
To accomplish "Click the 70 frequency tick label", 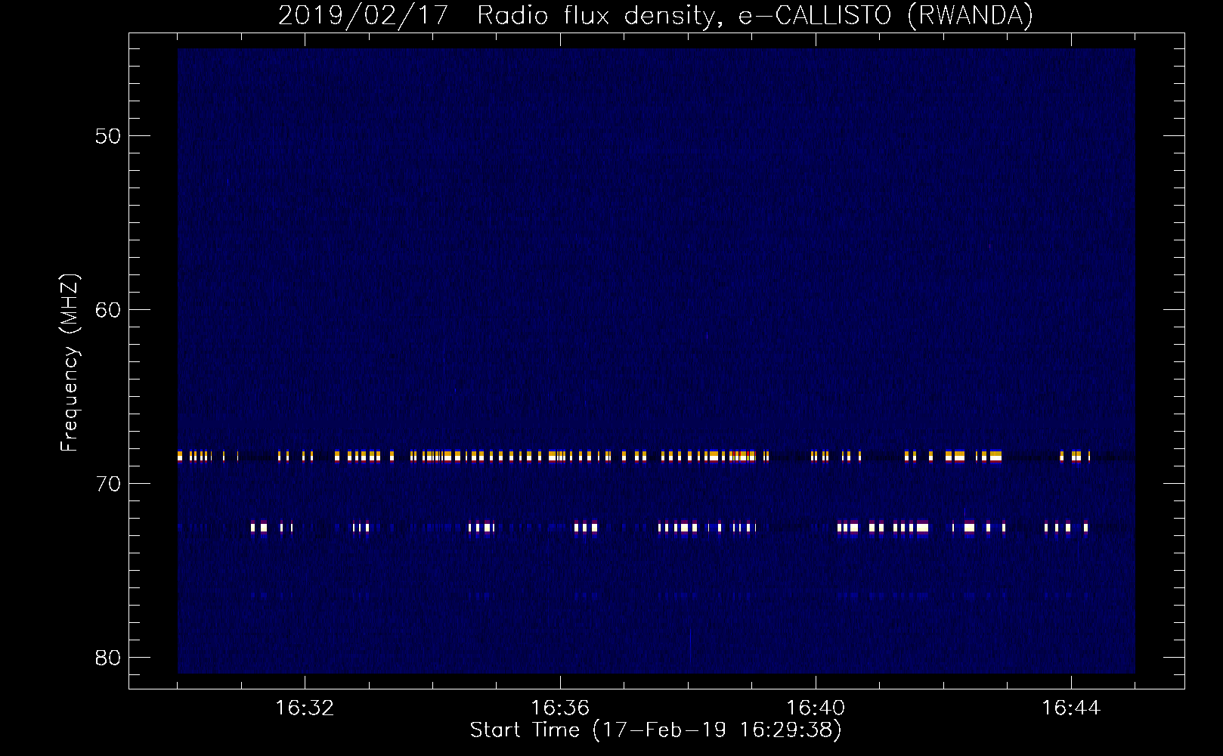I will pos(108,484).
